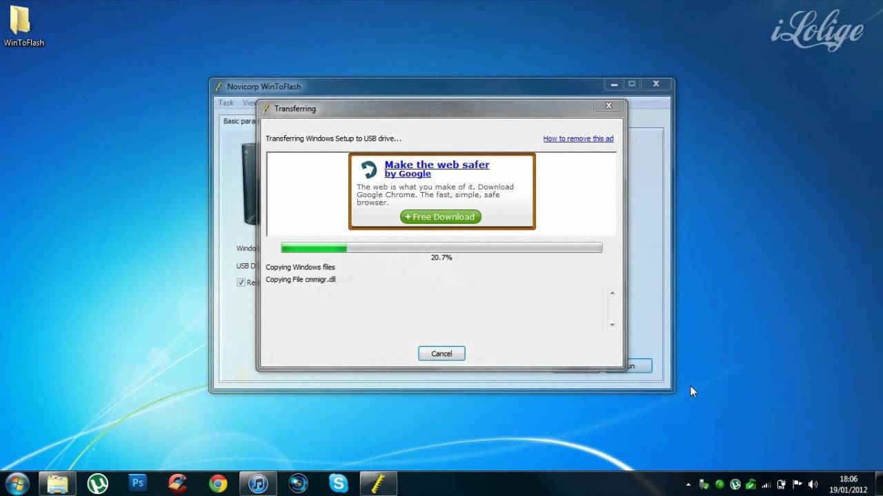Open the taskbar icon left of Chrome
This screenshot has width=883, height=496.
pos(178,484)
